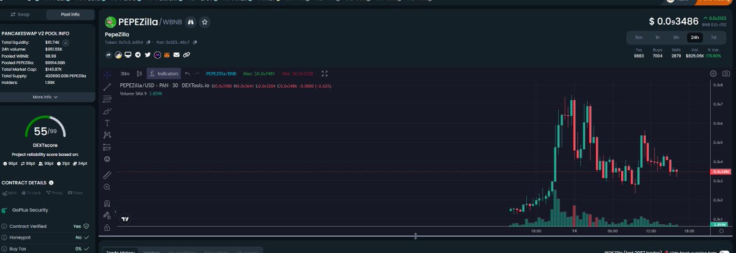Expand the More info section
736x253 pixels.
click(45, 97)
